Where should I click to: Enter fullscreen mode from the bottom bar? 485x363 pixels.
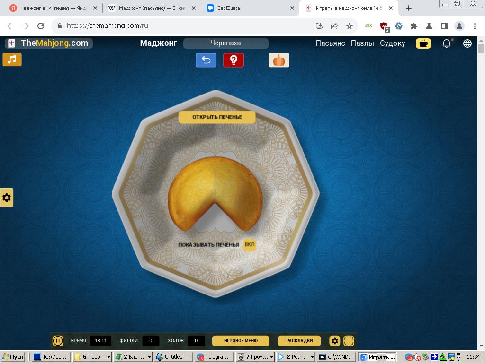click(349, 340)
